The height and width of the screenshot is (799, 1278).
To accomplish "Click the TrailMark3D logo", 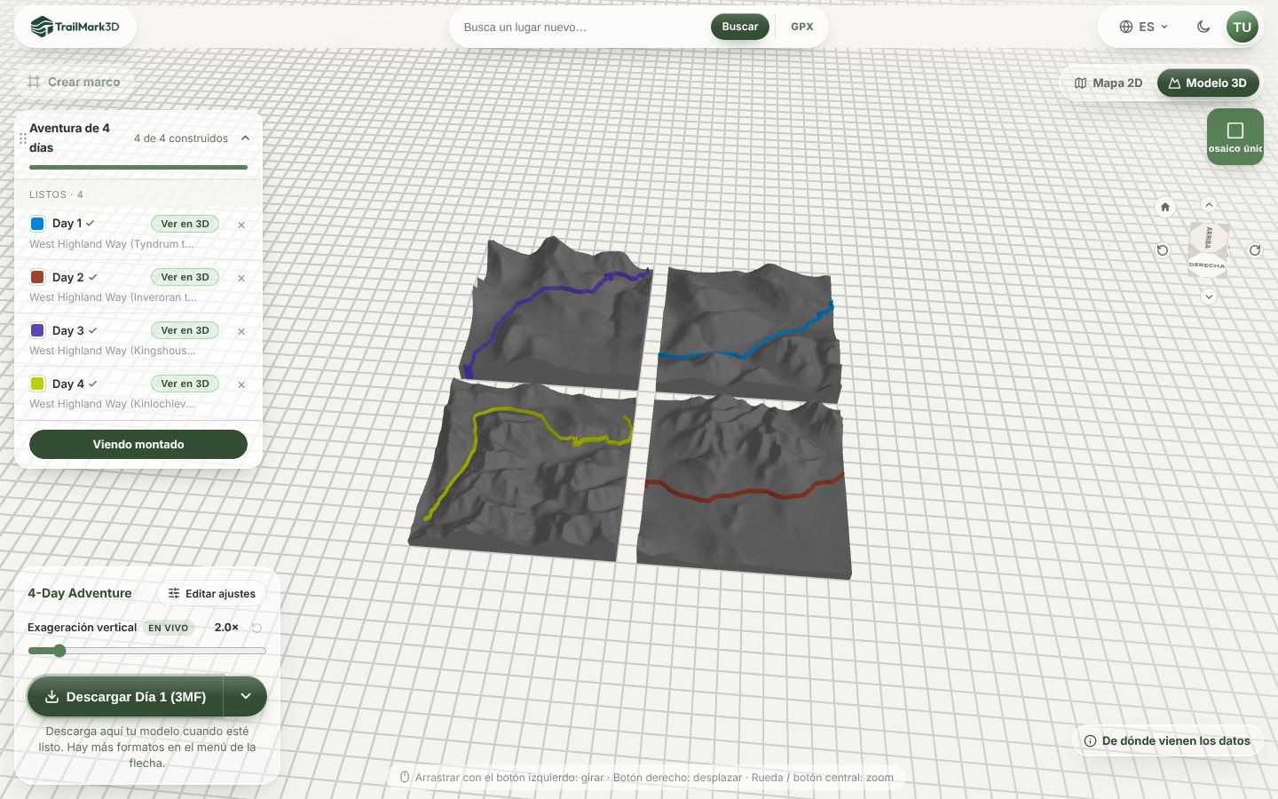I will point(75,27).
